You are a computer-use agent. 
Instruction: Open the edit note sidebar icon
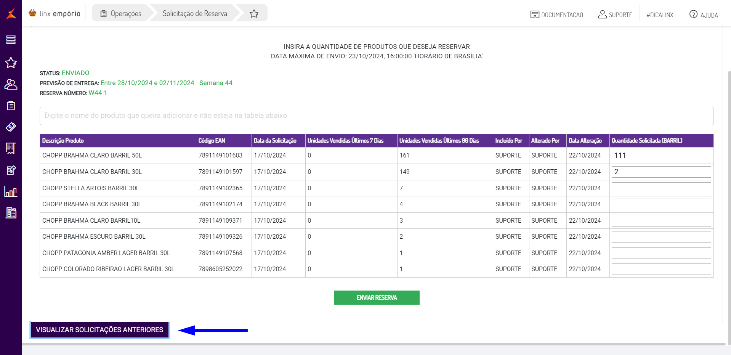pyautogui.click(x=11, y=170)
